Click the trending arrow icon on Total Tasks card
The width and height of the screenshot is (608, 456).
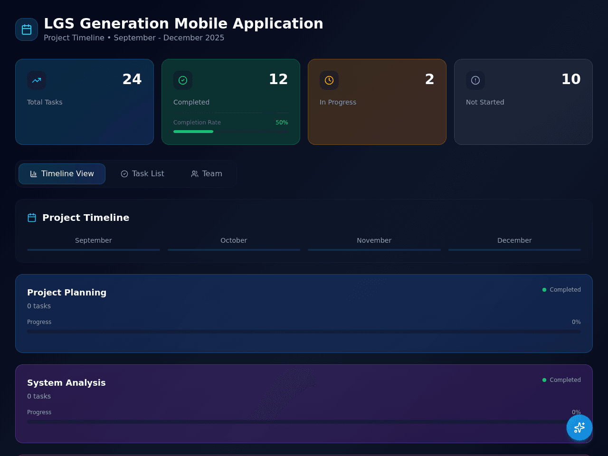pos(37,80)
